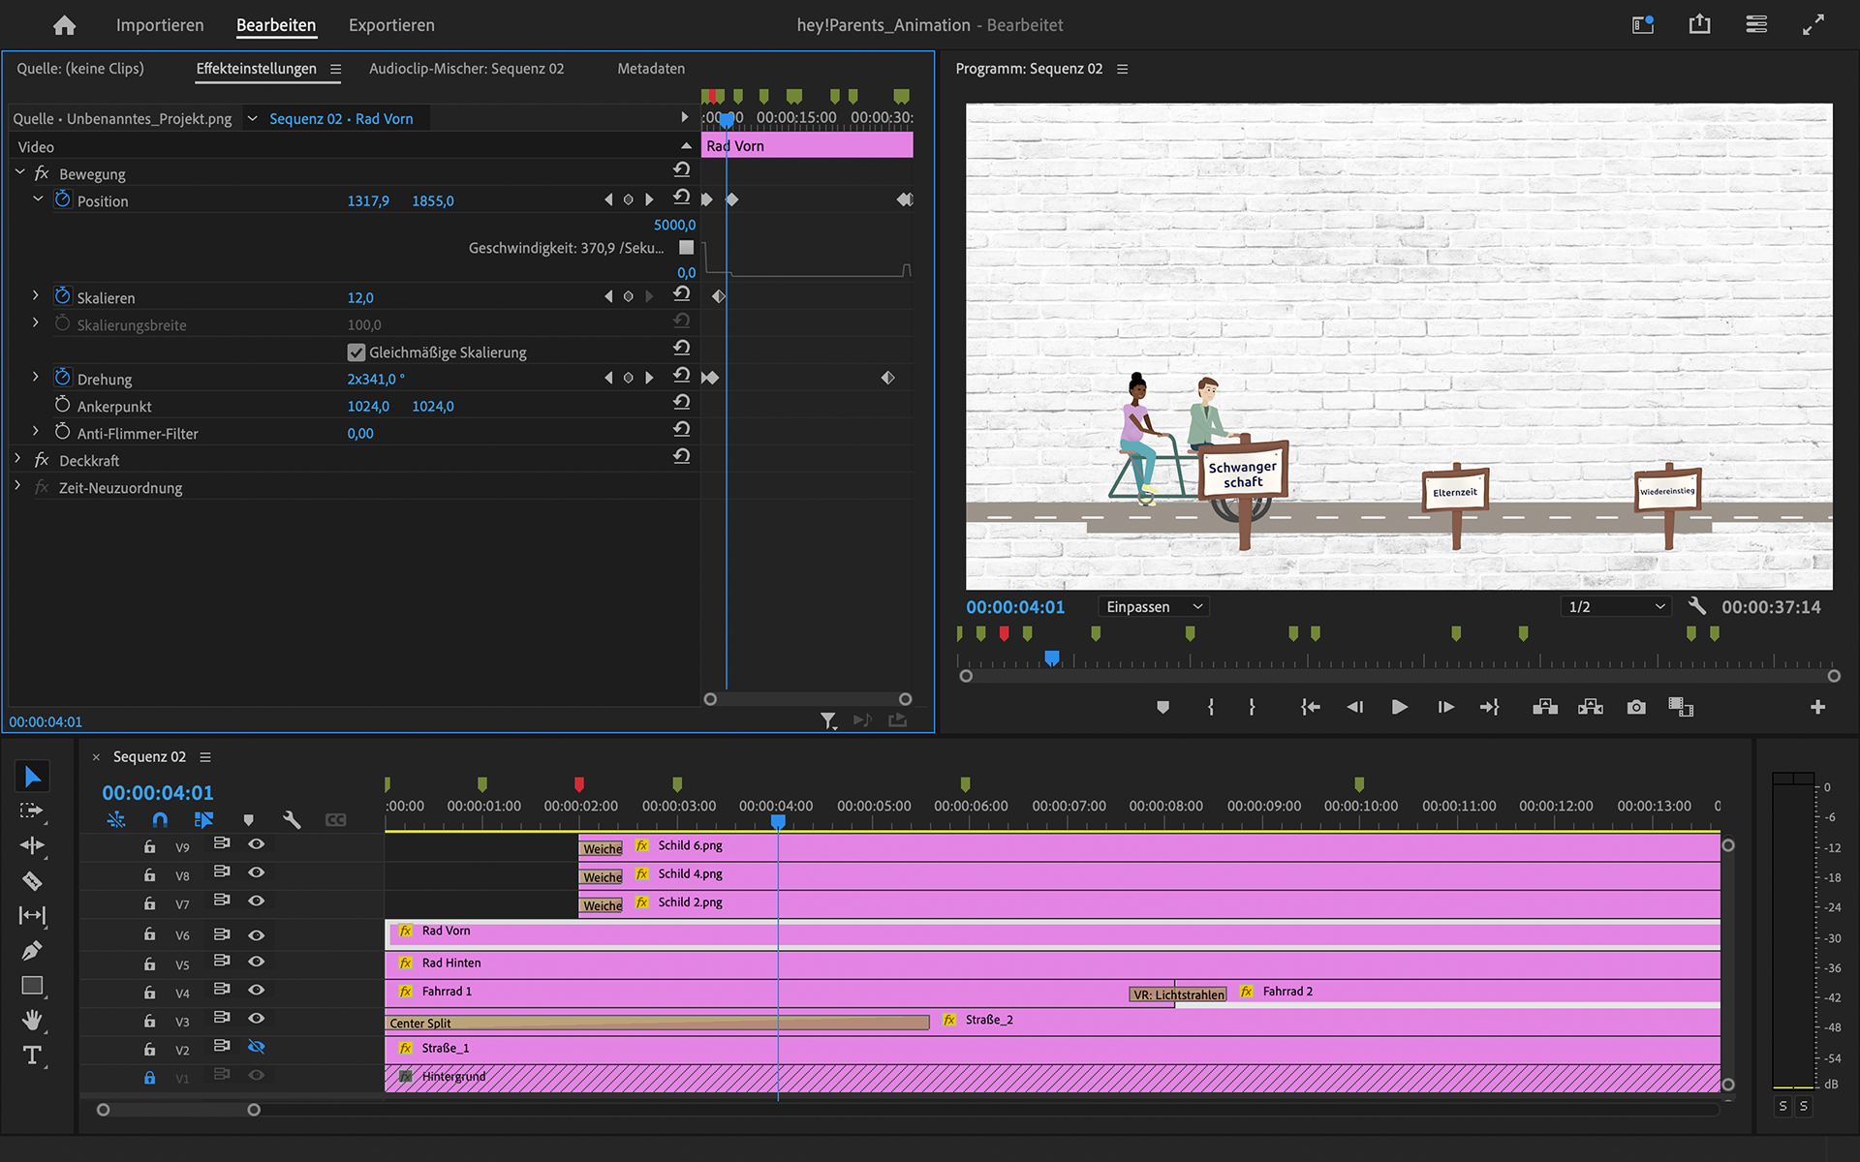Viewport: 1860px width, 1162px height.
Task: Select the Rectangle tool
Action: (x=32, y=986)
